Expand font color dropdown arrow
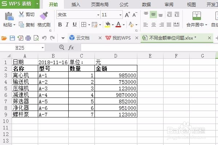Viewport: 218px width, 145px height. pos(124,25)
